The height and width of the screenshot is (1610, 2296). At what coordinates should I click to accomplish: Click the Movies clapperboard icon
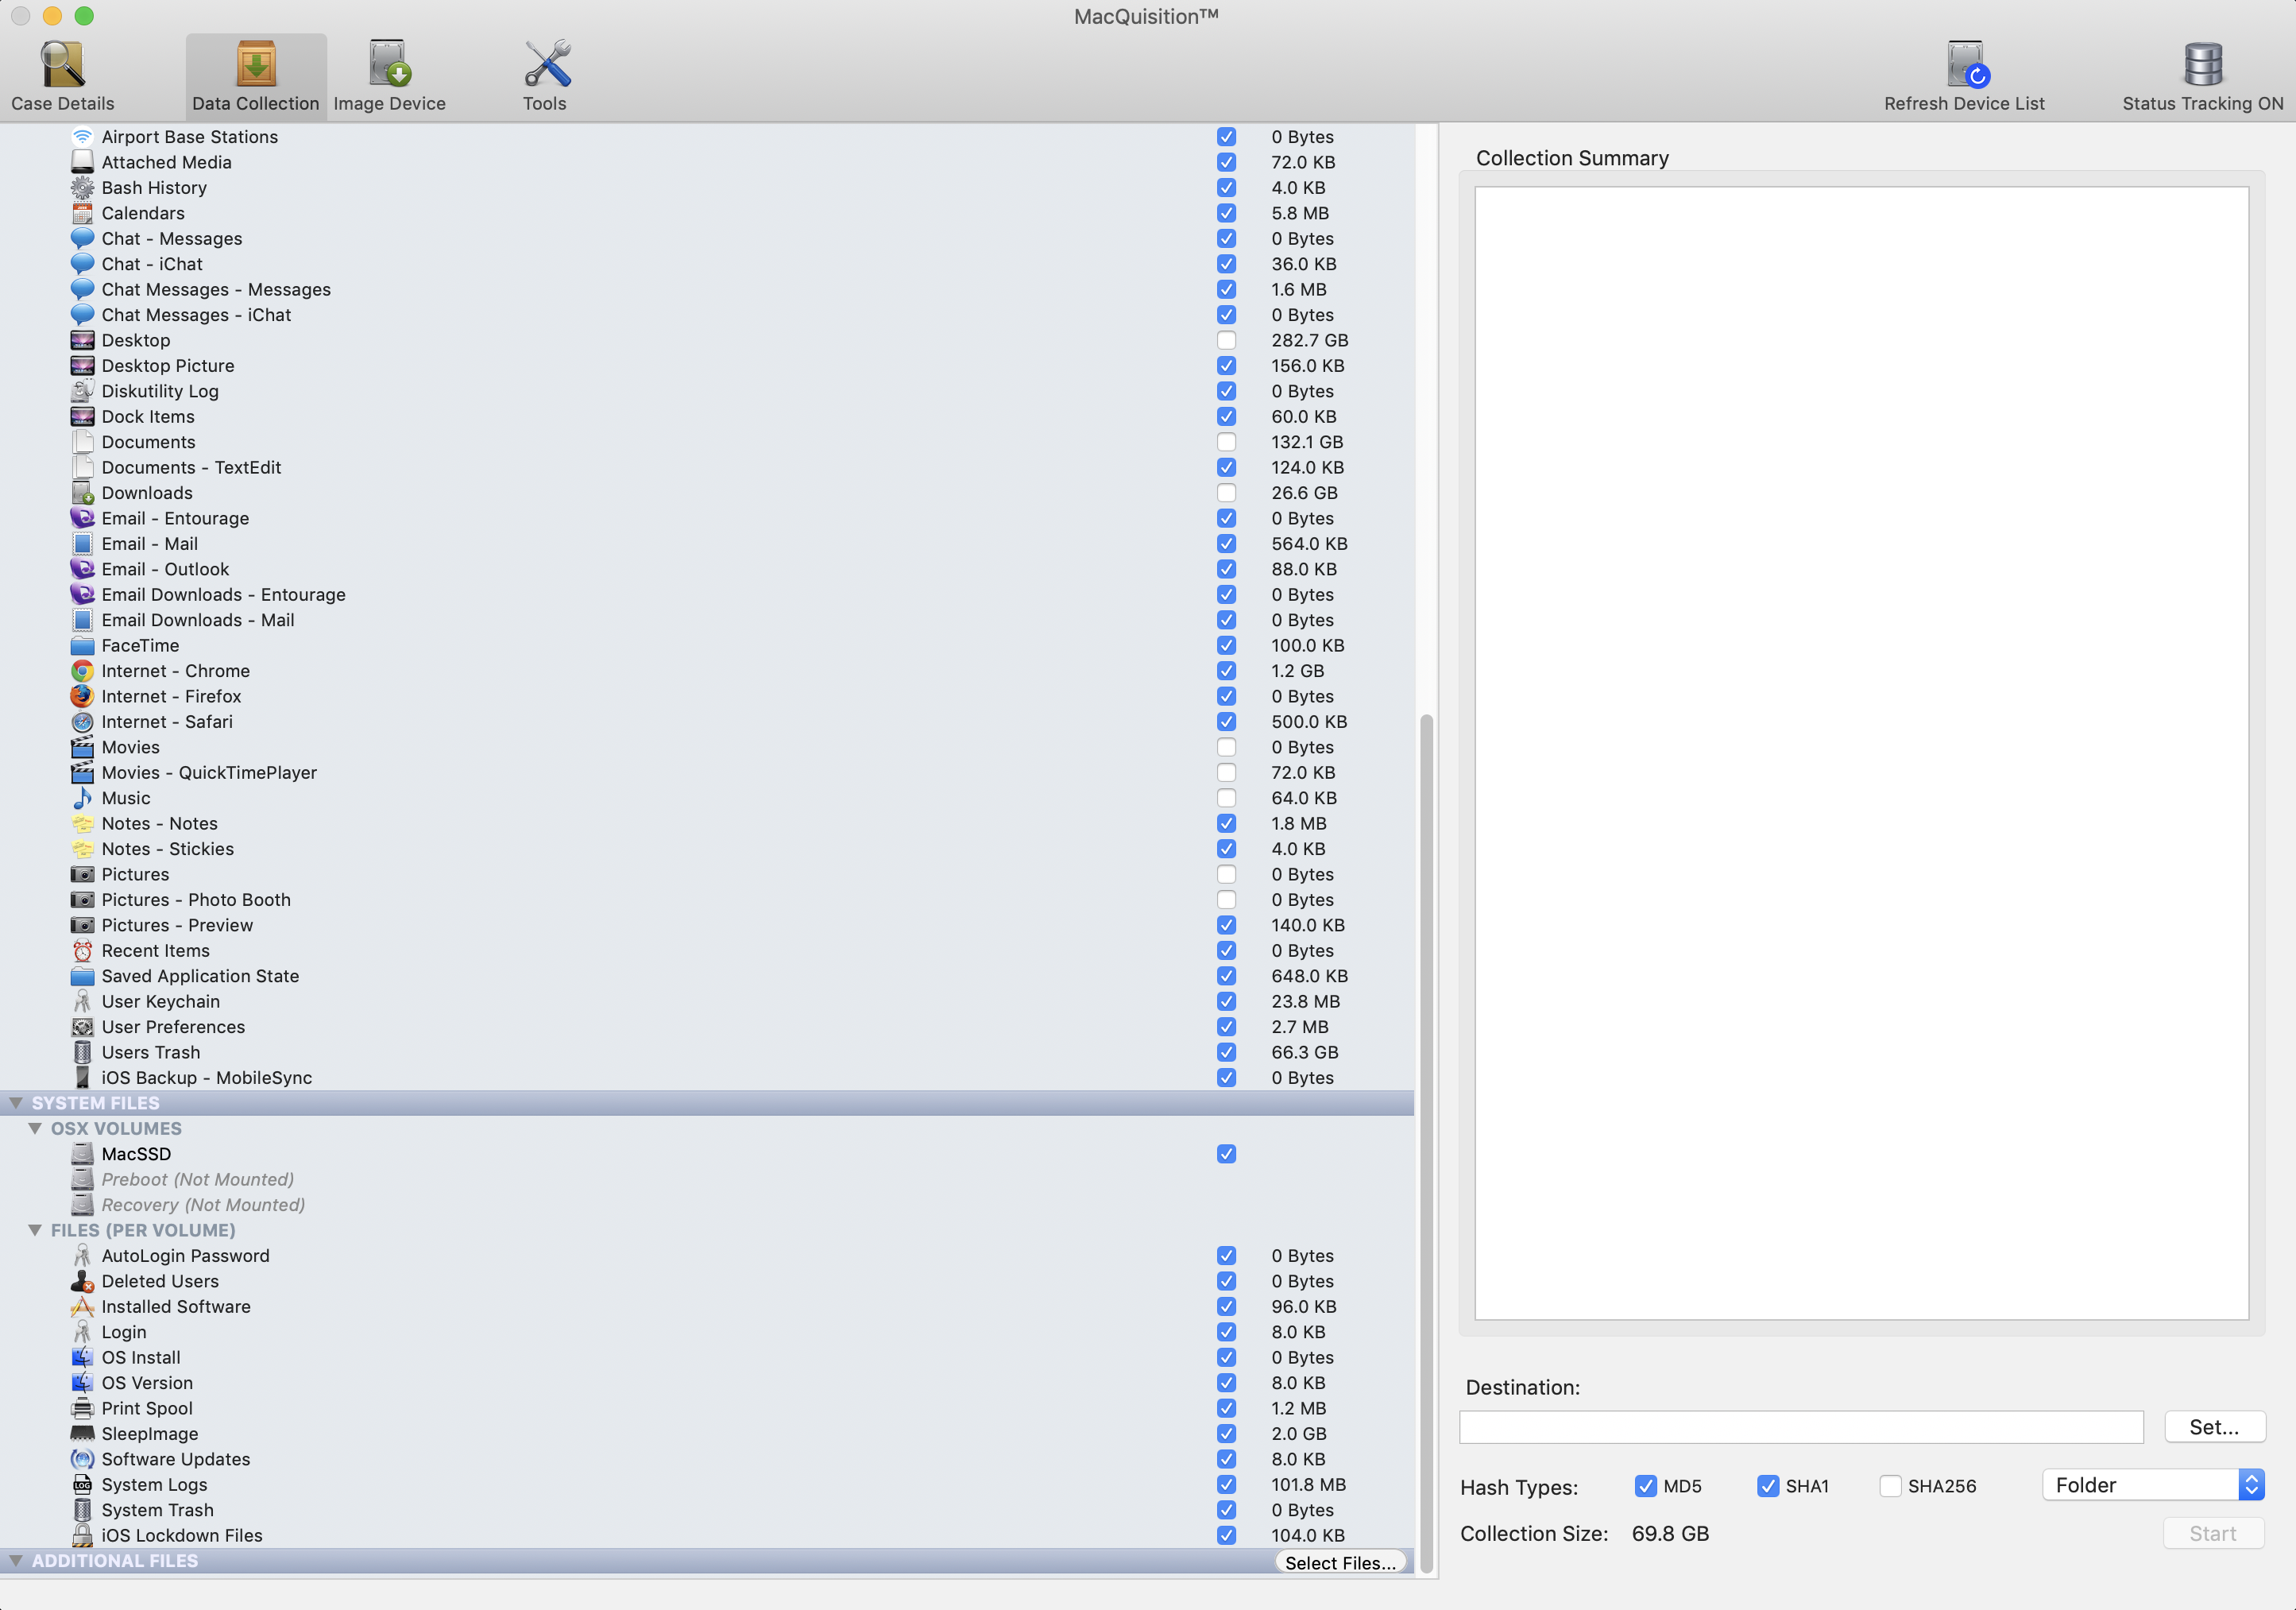point(82,747)
